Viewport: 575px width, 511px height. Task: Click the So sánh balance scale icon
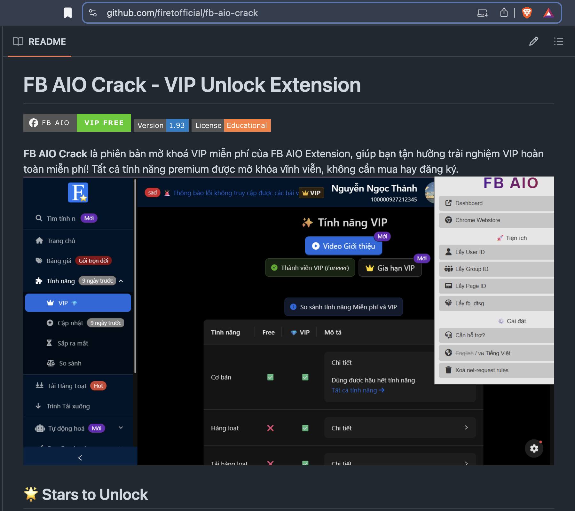[51, 363]
